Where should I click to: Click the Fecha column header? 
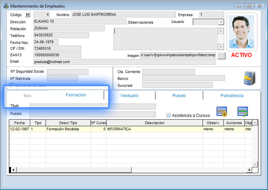click(x=19, y=123)
